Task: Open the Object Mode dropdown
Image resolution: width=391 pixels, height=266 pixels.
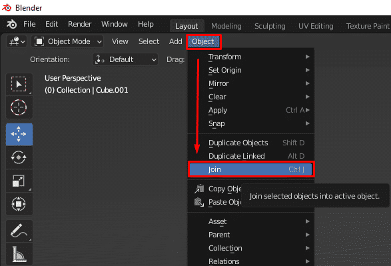Action: 68,41
